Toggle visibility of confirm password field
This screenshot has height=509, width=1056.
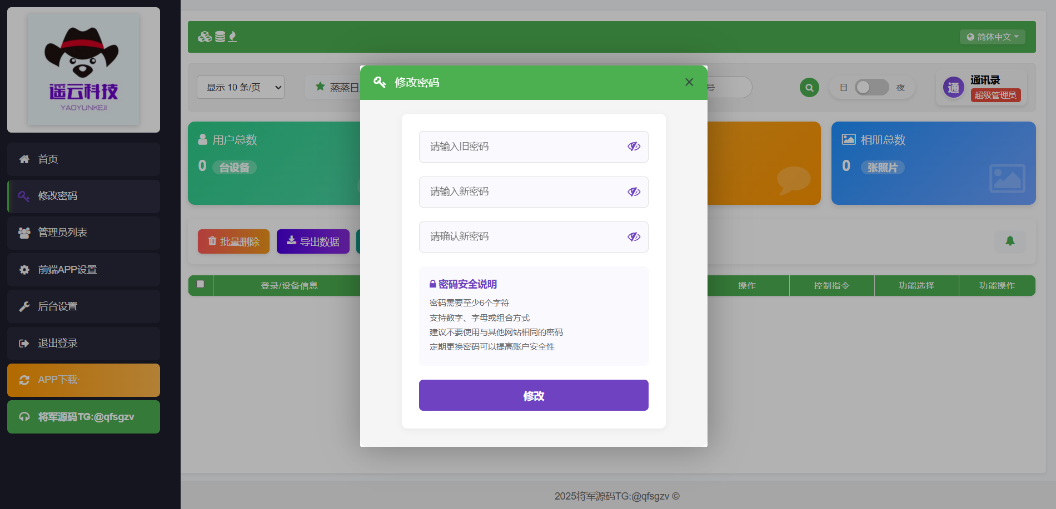click(x=634, y=237)
